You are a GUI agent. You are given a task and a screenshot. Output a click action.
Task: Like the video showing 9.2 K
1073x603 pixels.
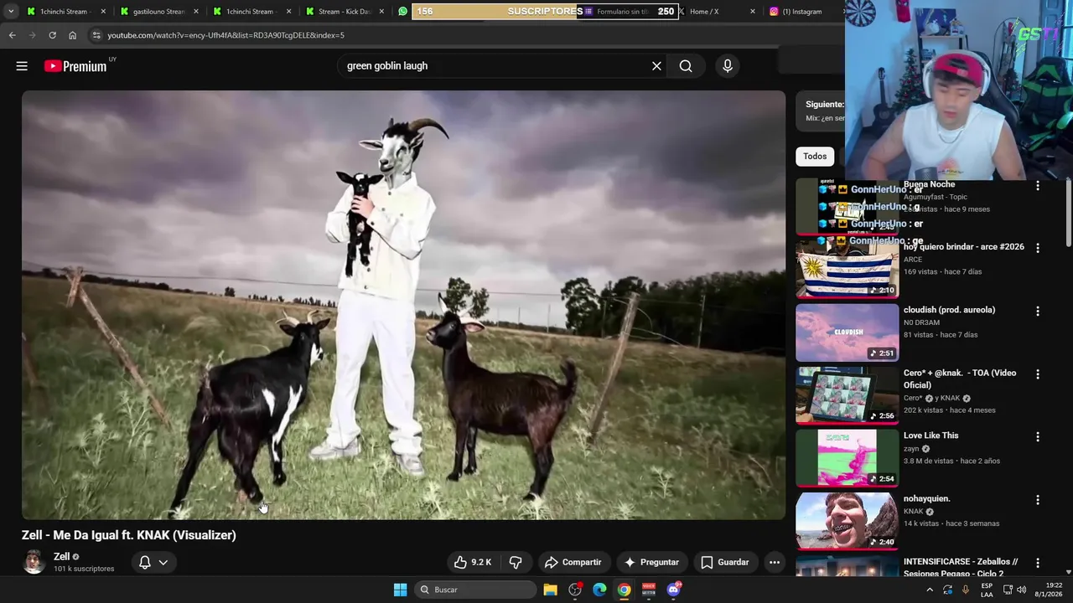click(x=473, y=562)
